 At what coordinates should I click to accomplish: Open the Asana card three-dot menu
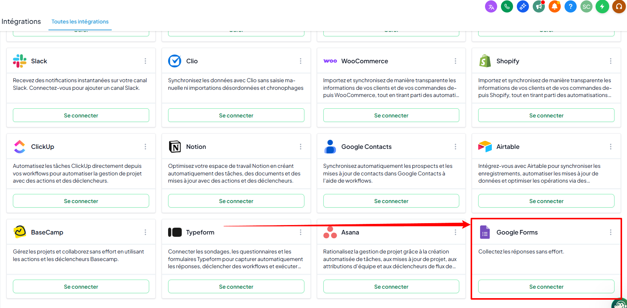click(455, 232)
